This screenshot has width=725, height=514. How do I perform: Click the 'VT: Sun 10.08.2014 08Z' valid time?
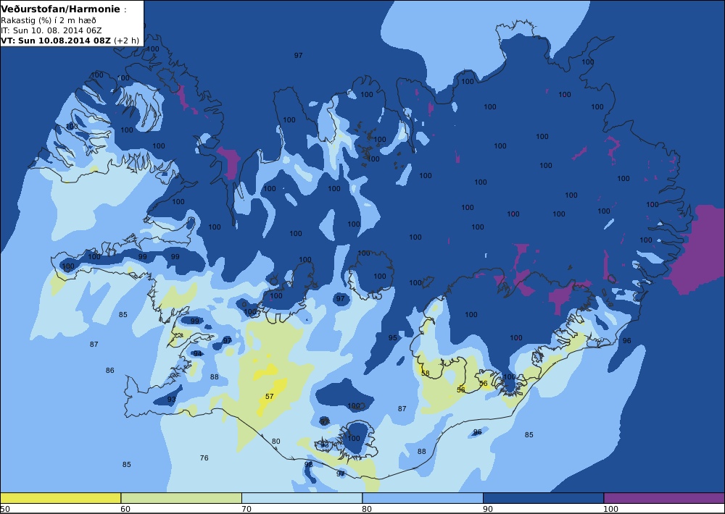coord(56,40)
